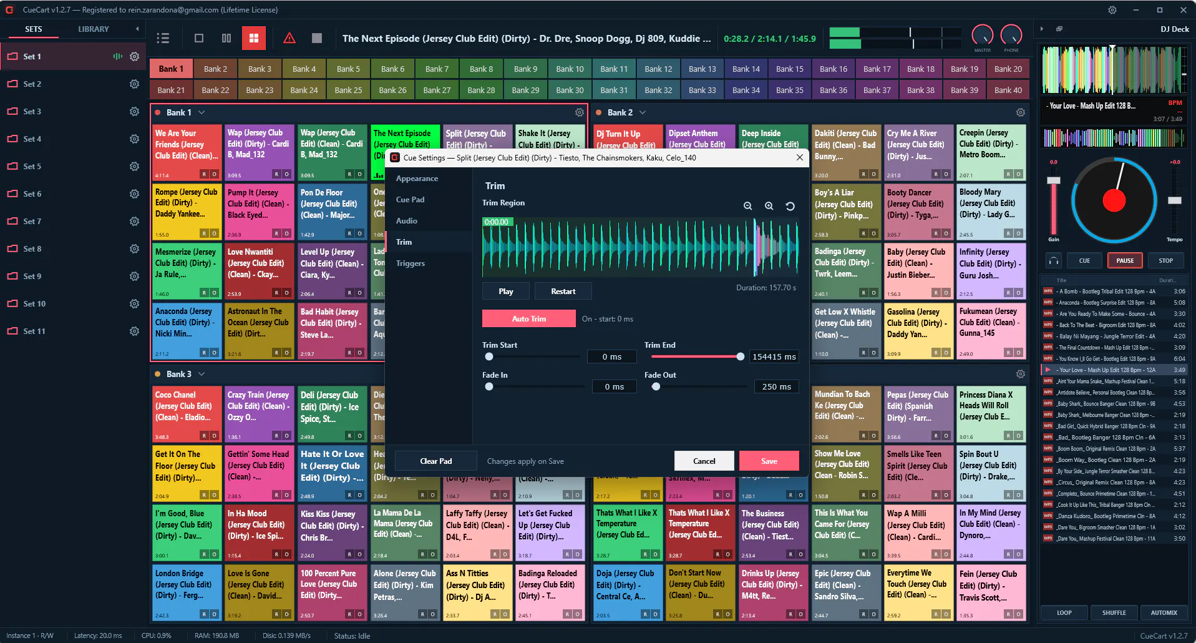Switch to the SETS tab
This screenshot has width=1196, height=643.
pyautogui.click(x=34, y=29)
